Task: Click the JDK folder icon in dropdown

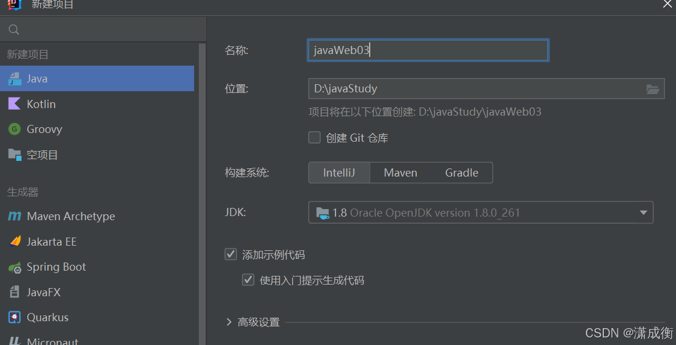Action: click(x=323, y=213)
